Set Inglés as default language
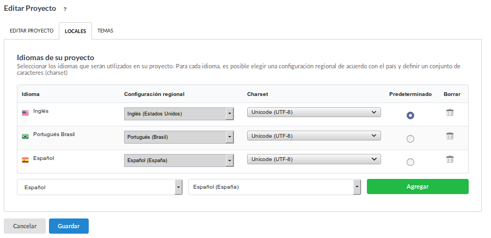491x238 pixels. pos(410,115)
